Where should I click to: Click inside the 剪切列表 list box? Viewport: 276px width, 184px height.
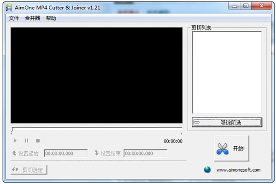(x=227, y=72)
